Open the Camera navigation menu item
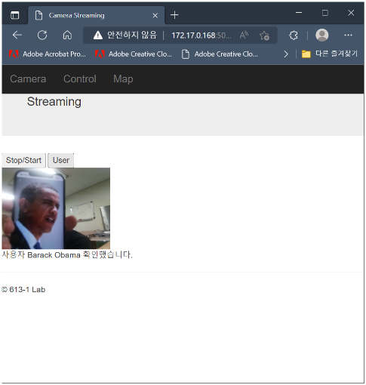This screenshot has width=366, height=385. click(x=28, y=79)
